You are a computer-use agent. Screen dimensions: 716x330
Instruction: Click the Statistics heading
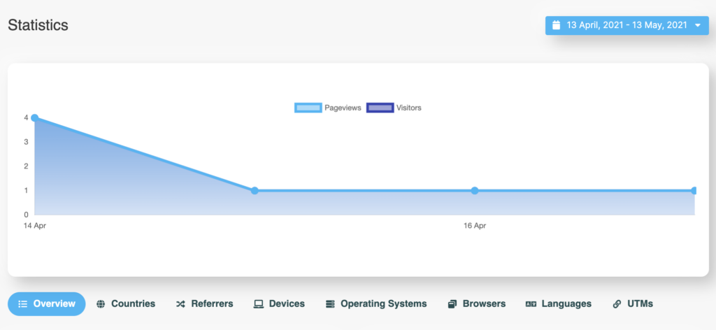tap(38, 24)
